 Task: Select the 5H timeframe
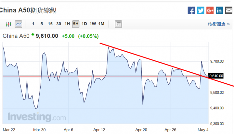pos(76,24)
